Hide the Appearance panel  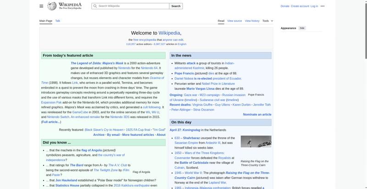click(x=302, y=28)
